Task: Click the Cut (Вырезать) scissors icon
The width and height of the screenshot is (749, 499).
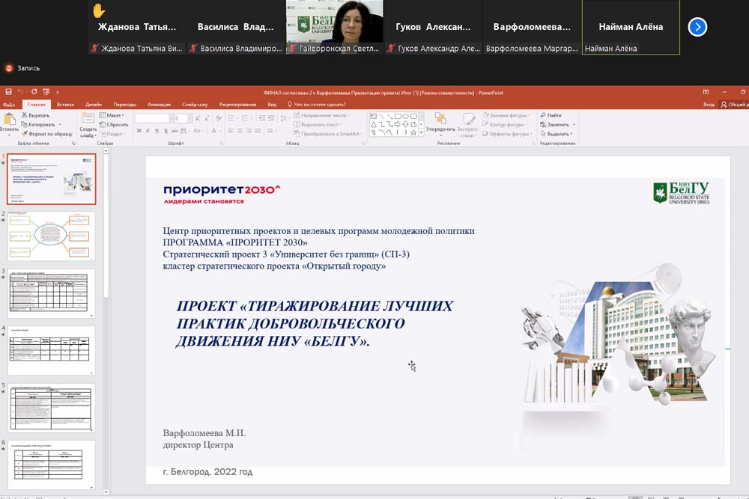Action: pos(25,115)
